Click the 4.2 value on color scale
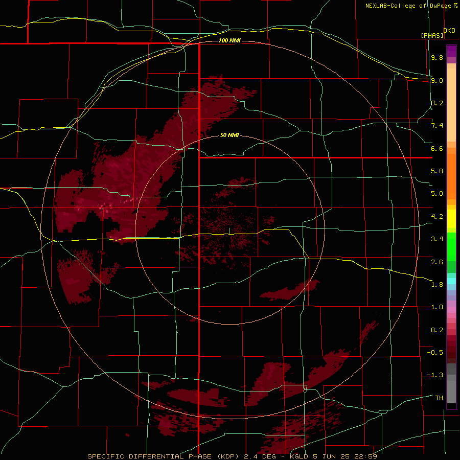The height and width of the screenshot is (460, 460). (x=437, y=217)
